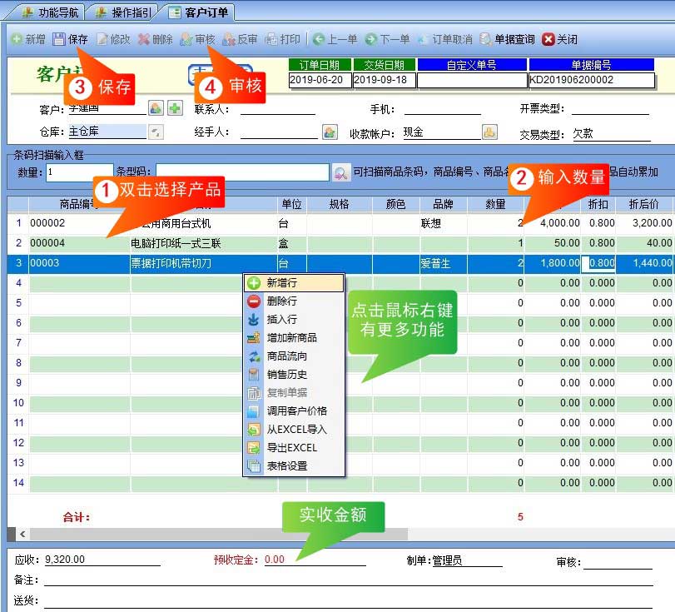This screenshot has width=675, height=612.
Task: Click the customer lookup icon beside 客户
Action: [156, 107]
